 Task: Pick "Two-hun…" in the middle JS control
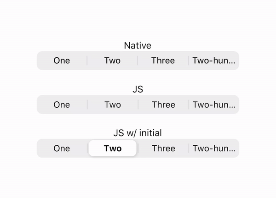[x=214, y=104]
